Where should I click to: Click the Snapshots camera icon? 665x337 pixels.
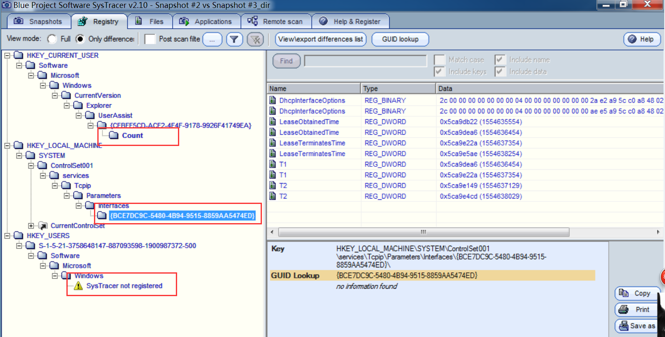[18, 21]
